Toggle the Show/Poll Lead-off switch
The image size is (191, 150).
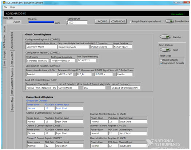169,21
